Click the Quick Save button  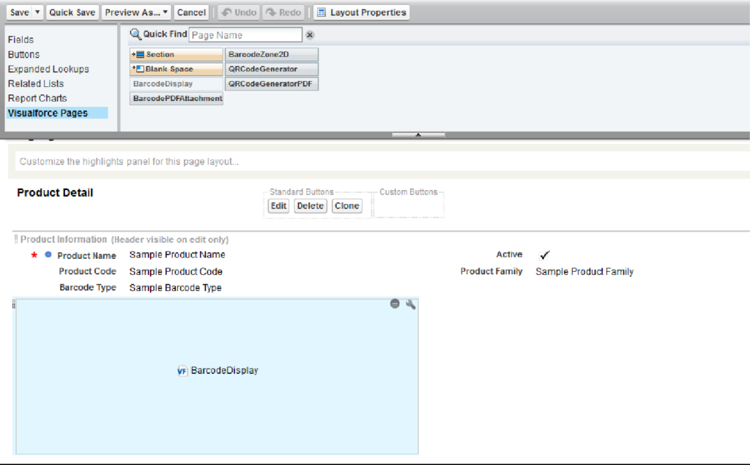click(x=72, y=12)
